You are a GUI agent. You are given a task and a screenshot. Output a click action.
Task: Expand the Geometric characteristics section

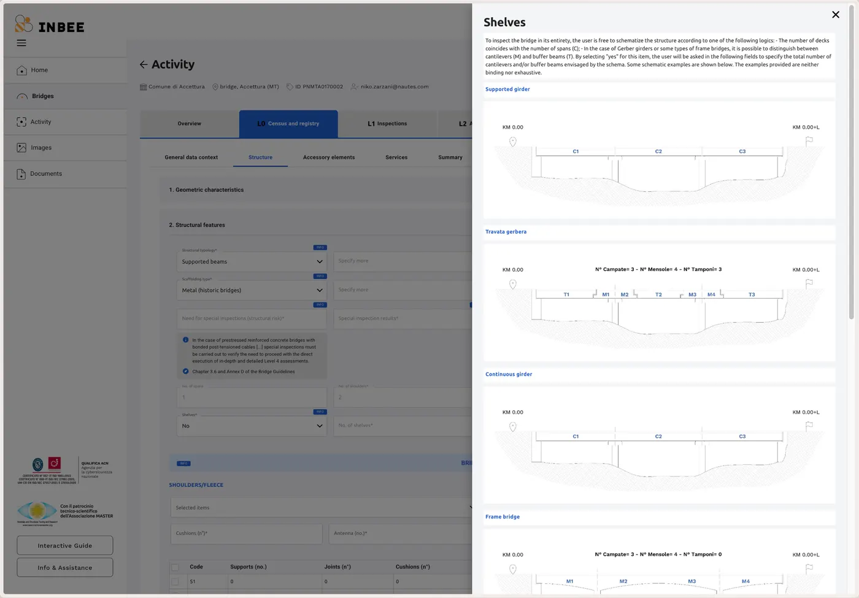[316, 190]
